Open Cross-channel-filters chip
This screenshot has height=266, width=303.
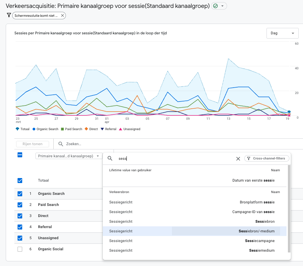(266, 158)
